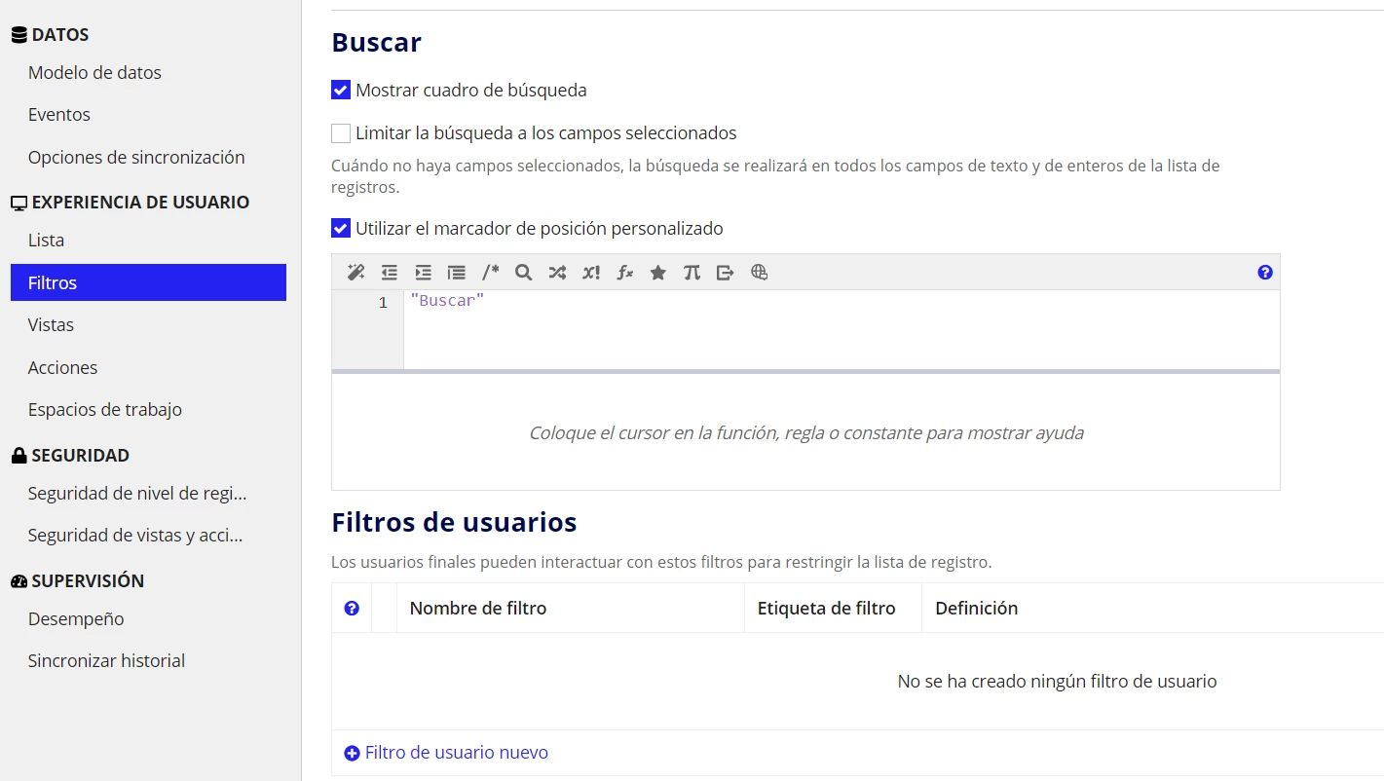Click the shuffle arrows icon
This screenshot has height=781, width=1384.
[x=557, y=273]
